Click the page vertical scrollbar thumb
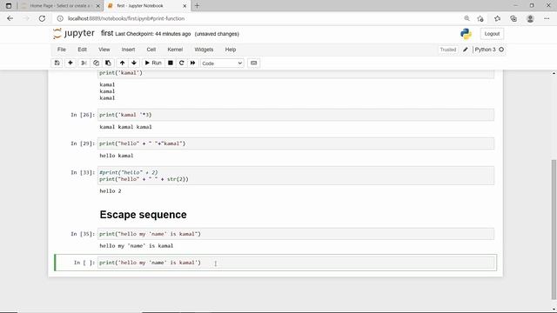The height and width of the screenshot is (313, 557). click(x=554, y=230)
